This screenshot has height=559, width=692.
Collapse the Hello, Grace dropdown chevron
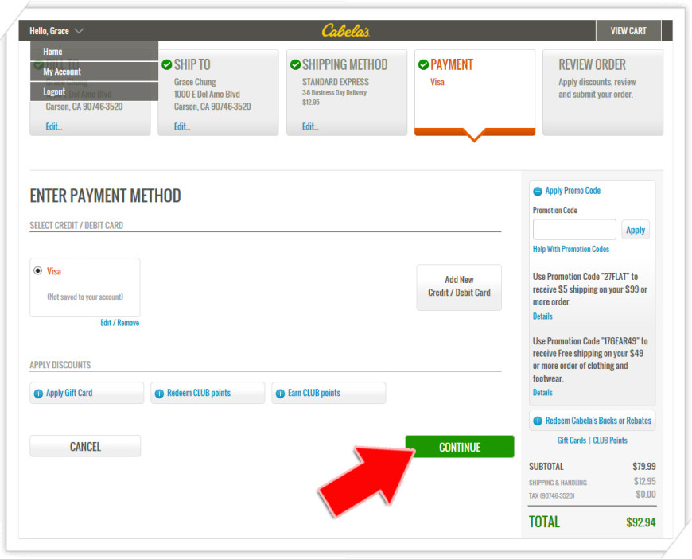click(x=79, y=31)
